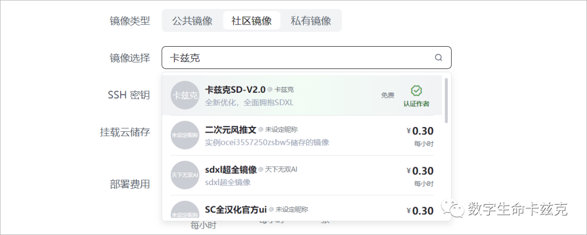Image resolution: width=587 pixels, height=235 pixels.
Task: Select the 二次元风推文 image row
Action: pos(302,135)
